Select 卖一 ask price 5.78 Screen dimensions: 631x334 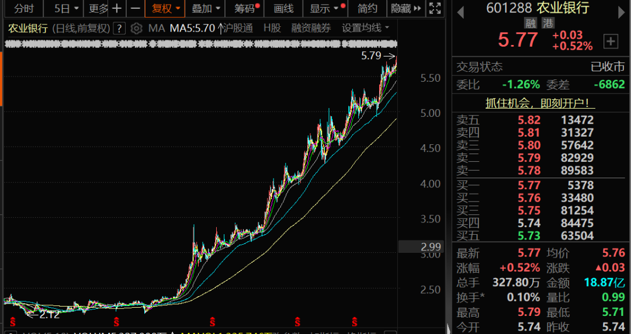point(529,171)
